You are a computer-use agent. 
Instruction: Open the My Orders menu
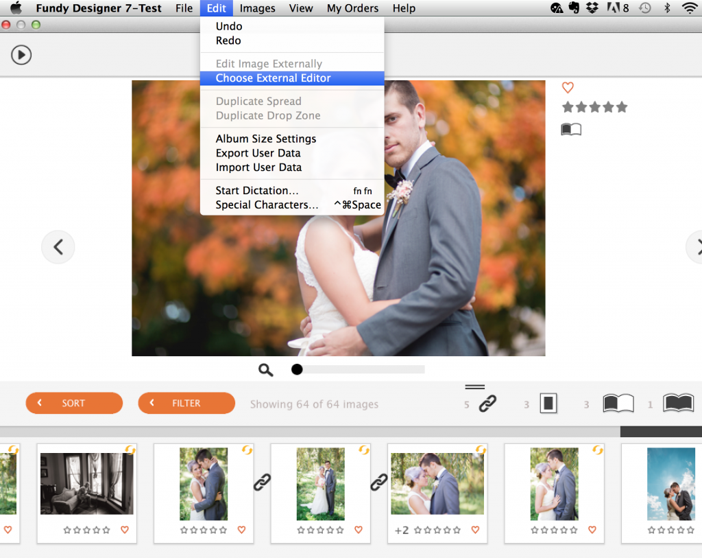tap(352, 8)
